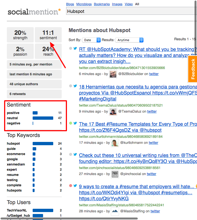The image size is (197, 220).
Task: Click the orange Feedback side button
Action: coord(193,69)
